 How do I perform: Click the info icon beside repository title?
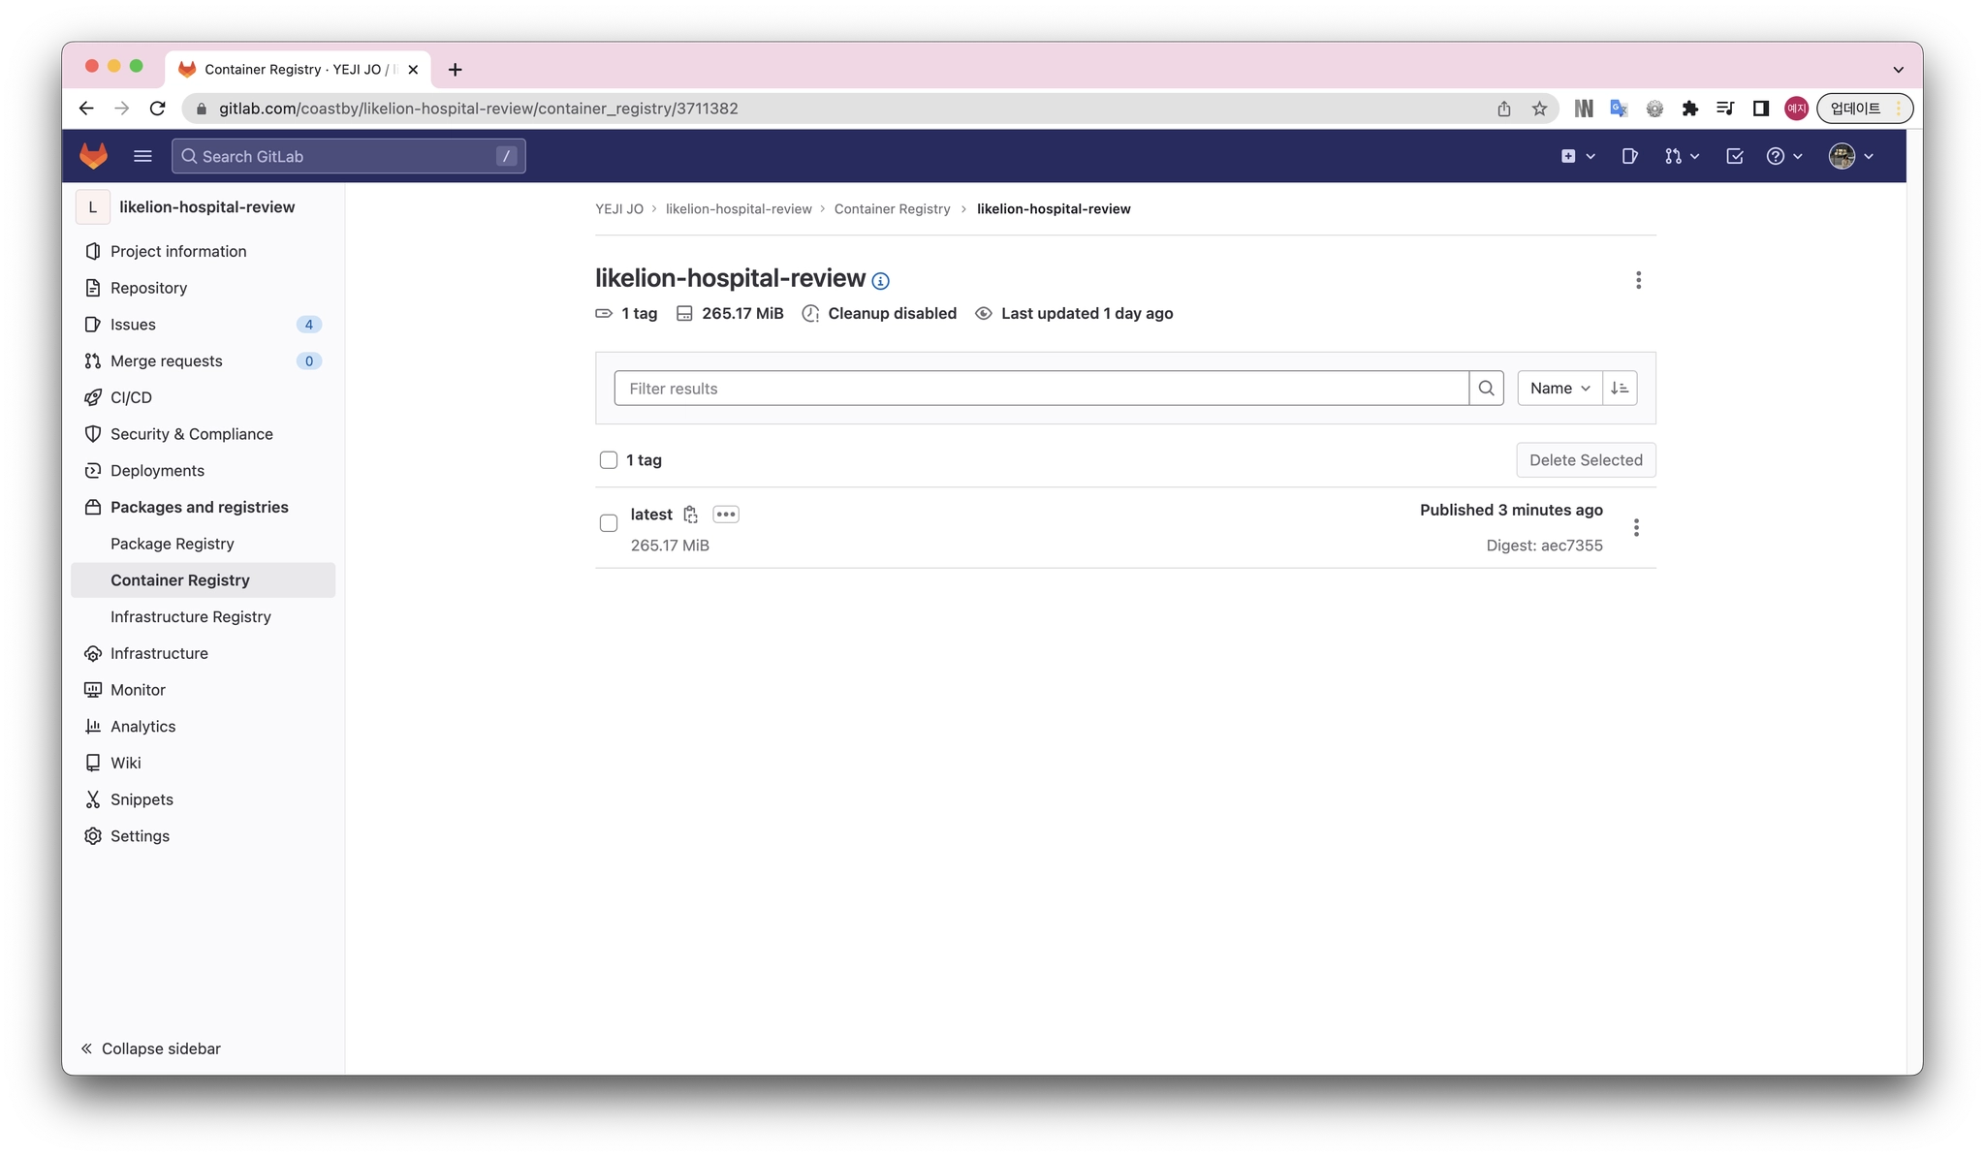tap(880, 281)
